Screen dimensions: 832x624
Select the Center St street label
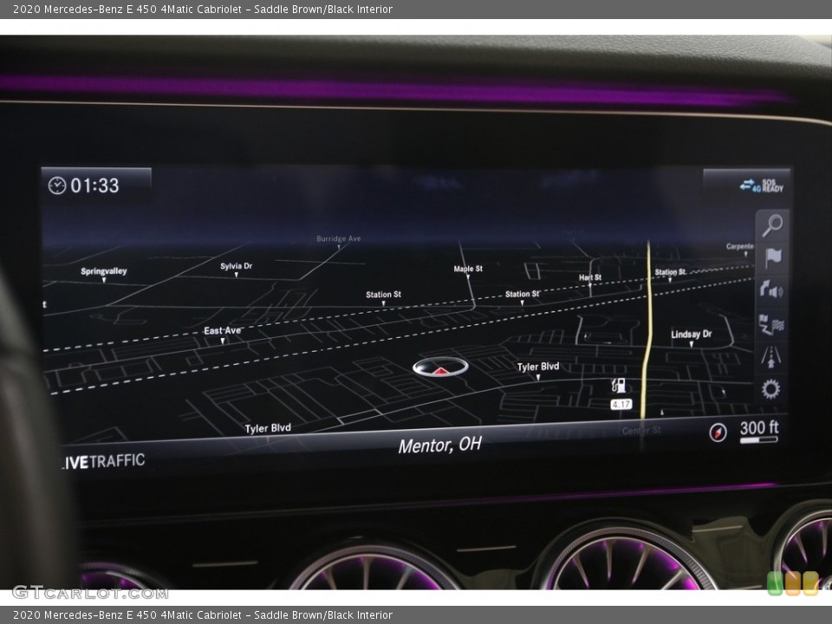coord(641,431)
